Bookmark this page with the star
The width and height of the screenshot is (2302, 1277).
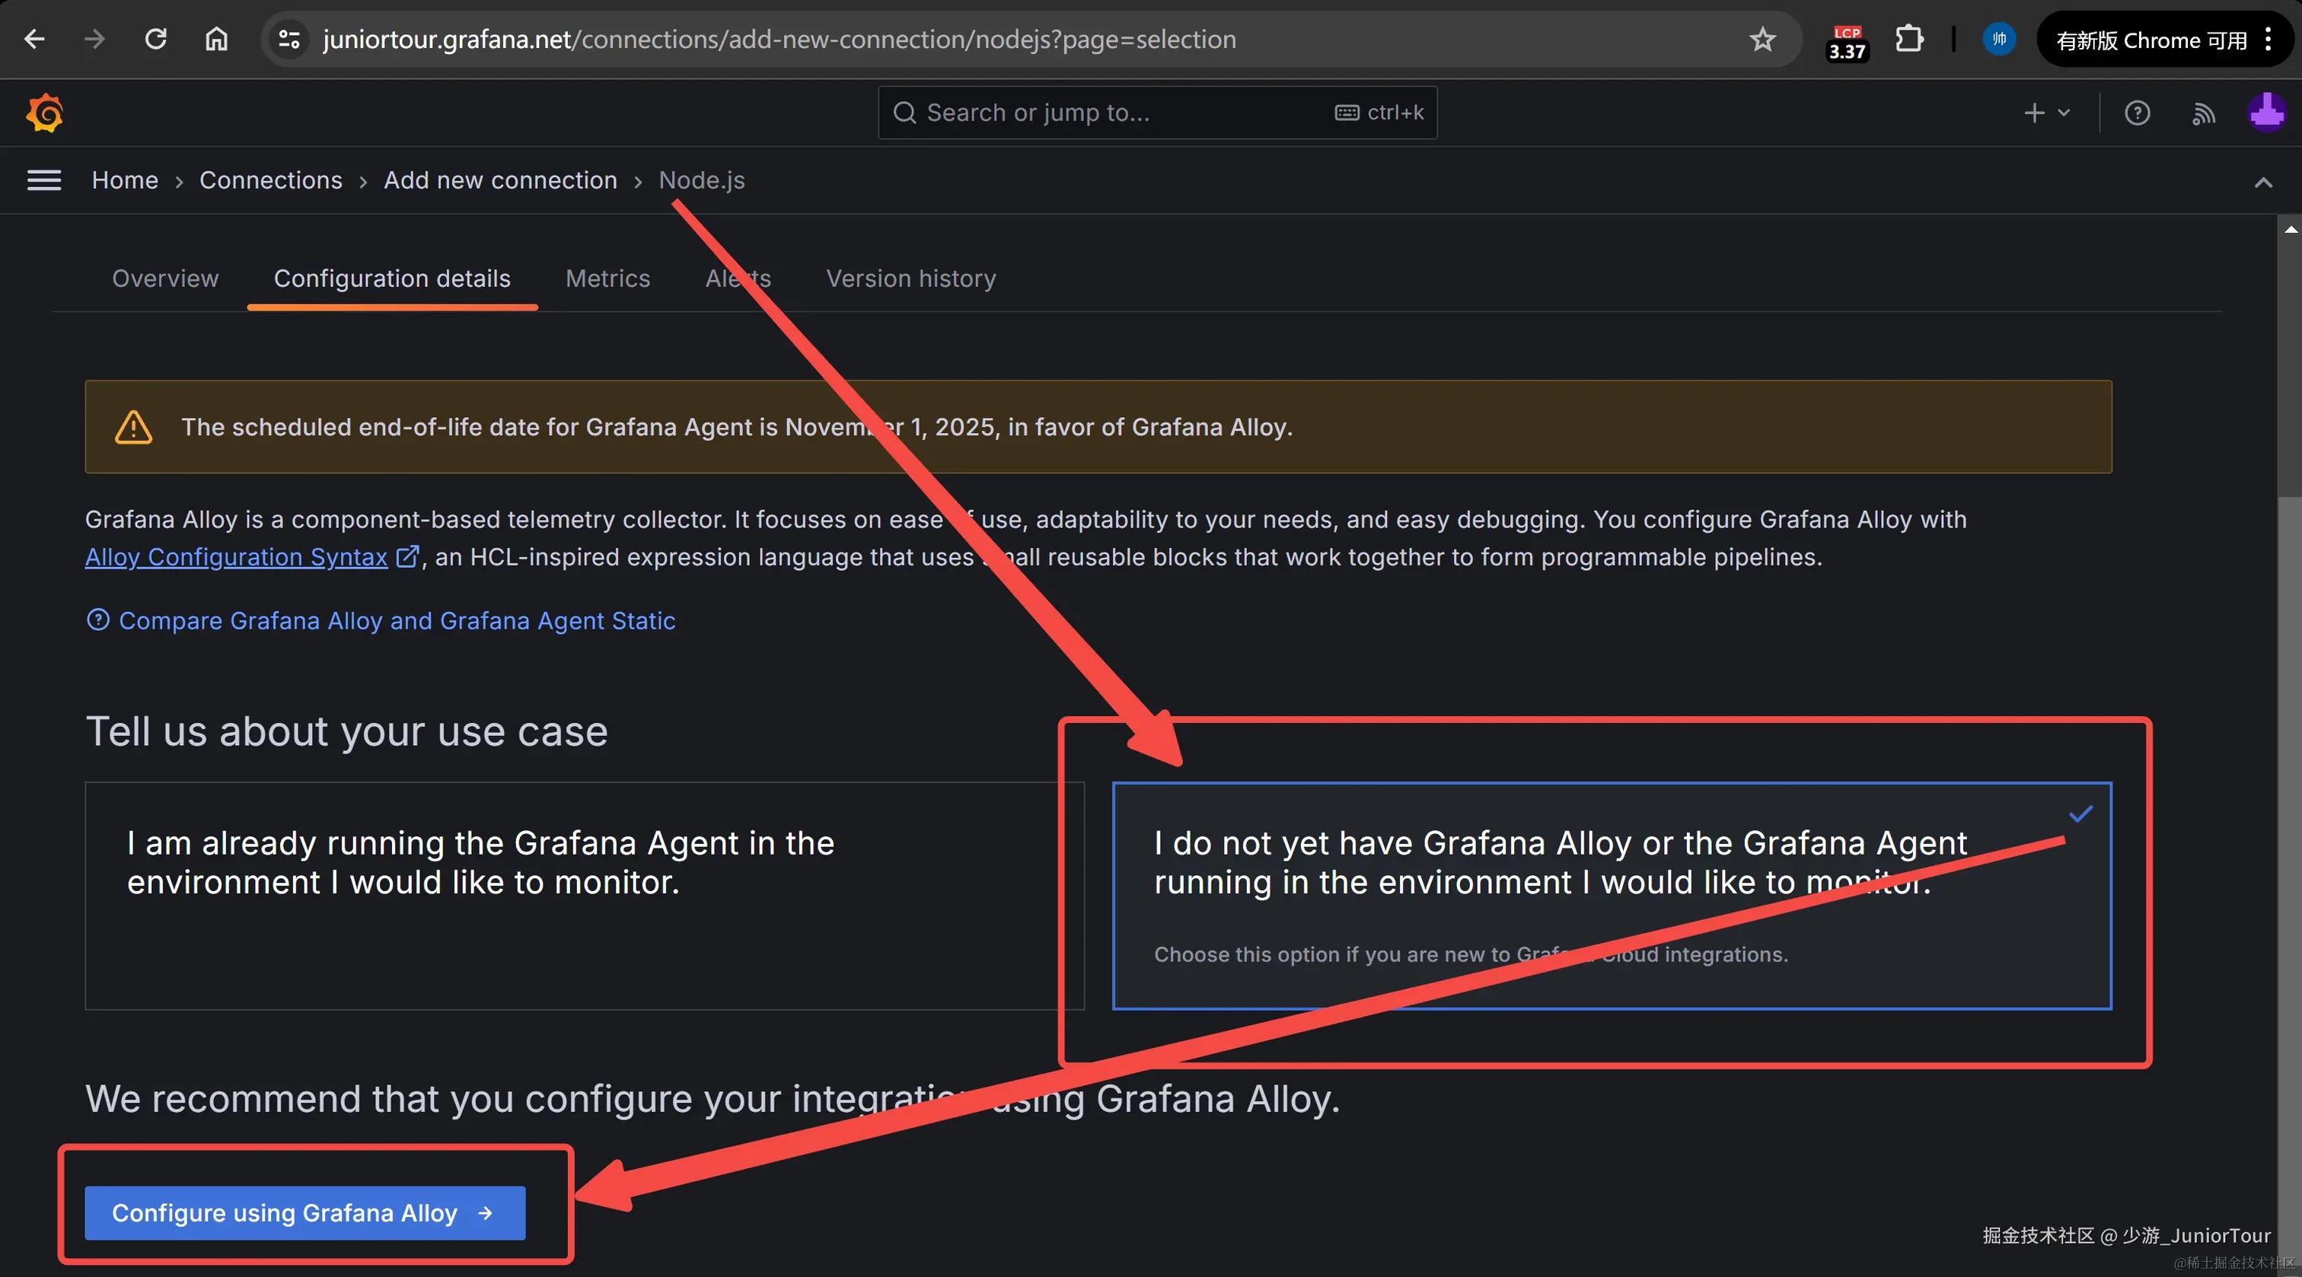pyautogui.click(x=1762, y=40)
